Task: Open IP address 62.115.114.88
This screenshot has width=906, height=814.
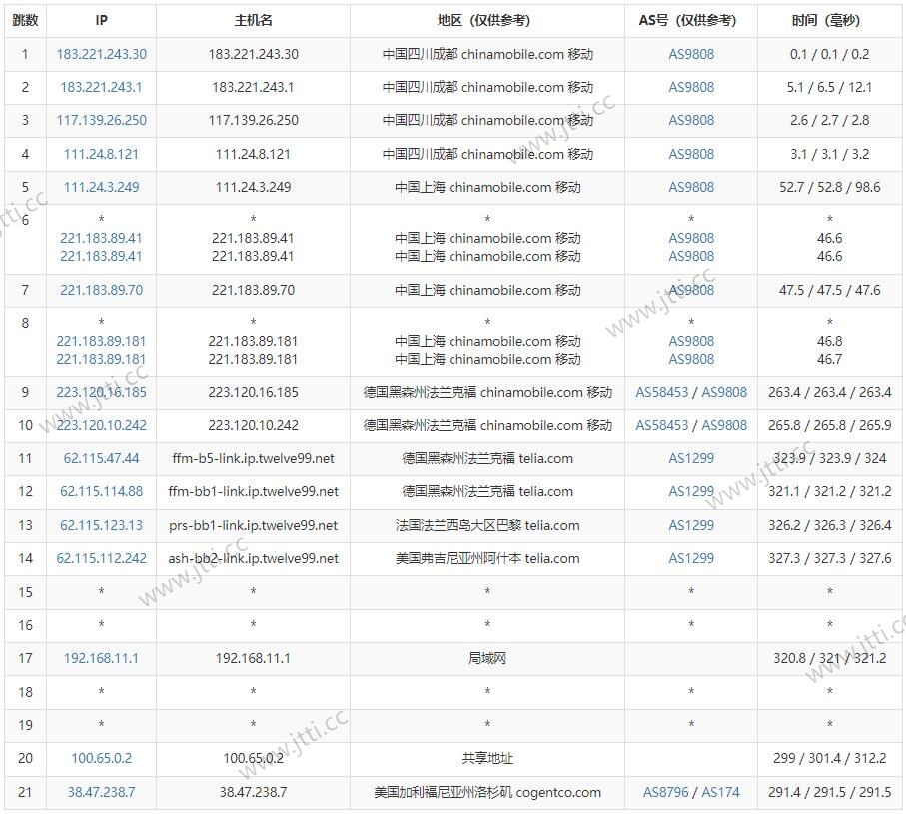Action: [101, 491]
